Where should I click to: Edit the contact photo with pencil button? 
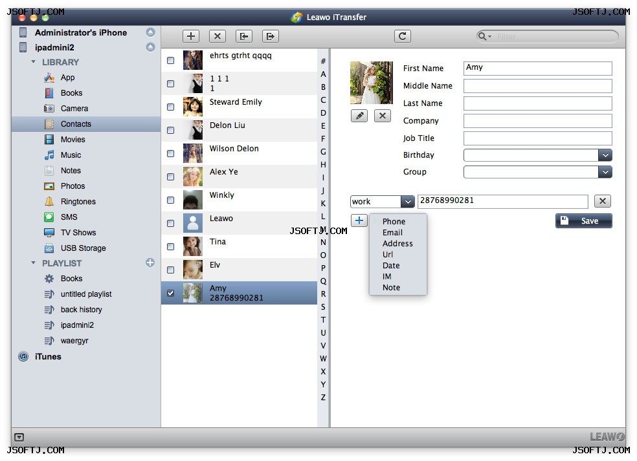coord(359,116)
